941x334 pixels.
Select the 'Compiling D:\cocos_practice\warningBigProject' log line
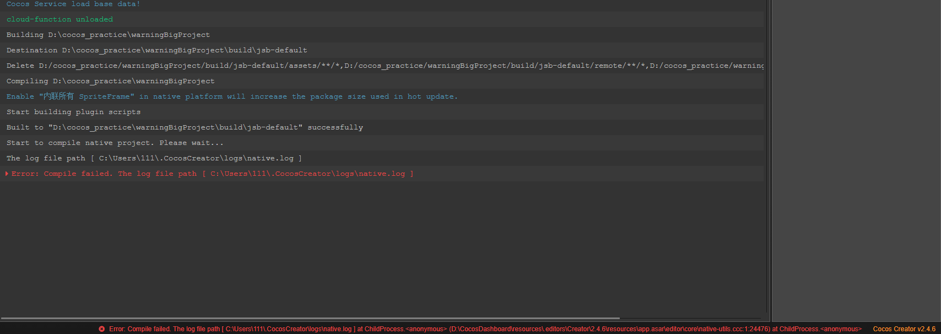[110, 81]
